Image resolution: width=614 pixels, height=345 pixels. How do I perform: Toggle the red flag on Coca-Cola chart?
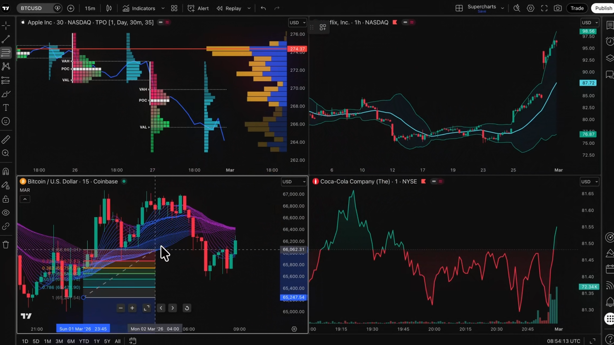[423, 182]
